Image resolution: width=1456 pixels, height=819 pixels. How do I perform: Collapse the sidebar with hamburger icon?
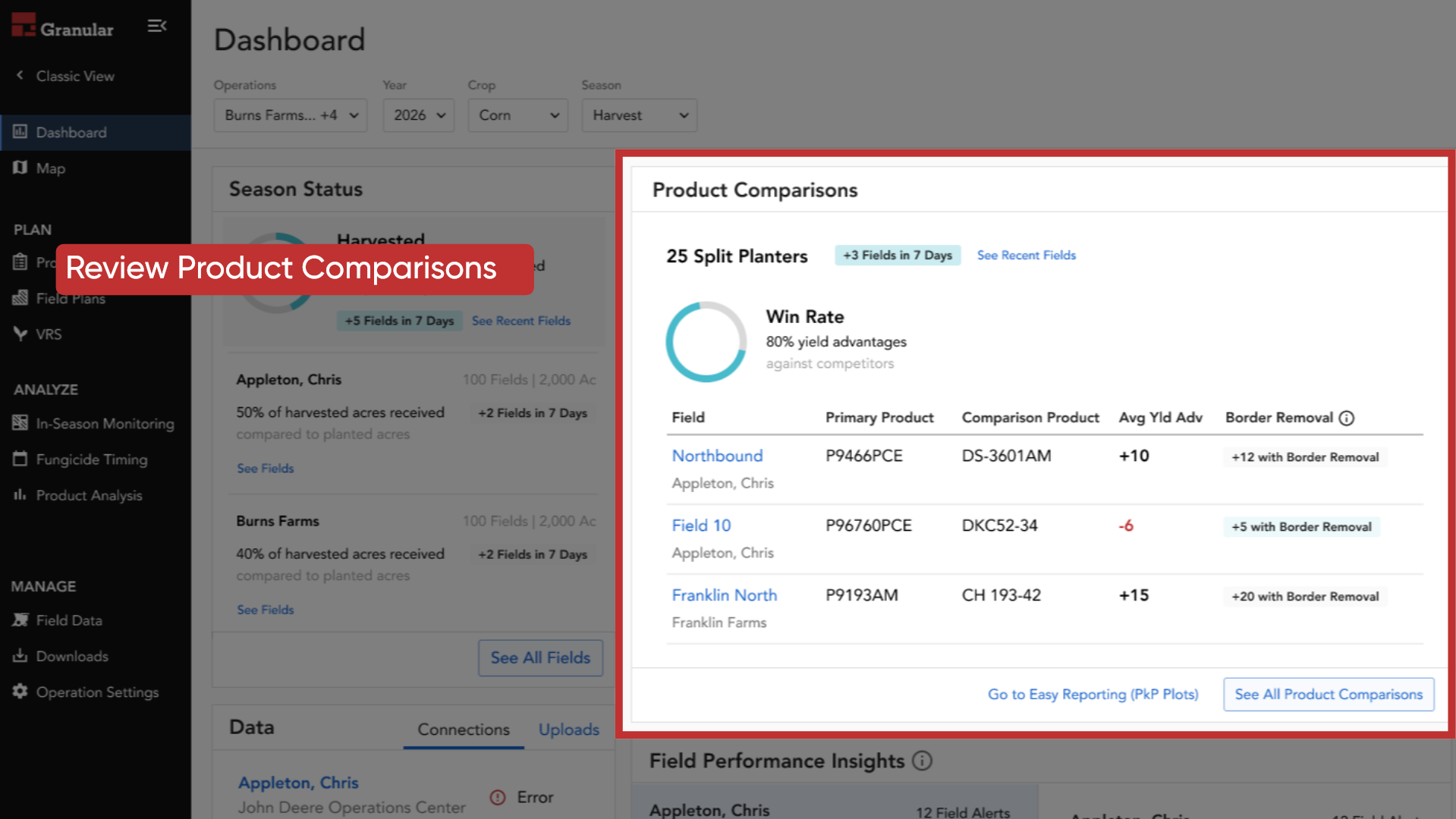[x=157, y=27]
